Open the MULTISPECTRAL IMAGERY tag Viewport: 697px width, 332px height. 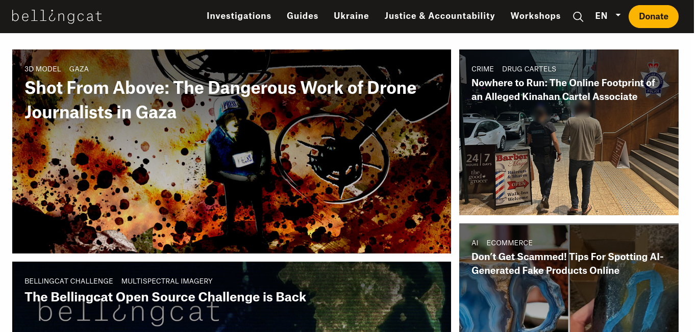coord(167,281)
